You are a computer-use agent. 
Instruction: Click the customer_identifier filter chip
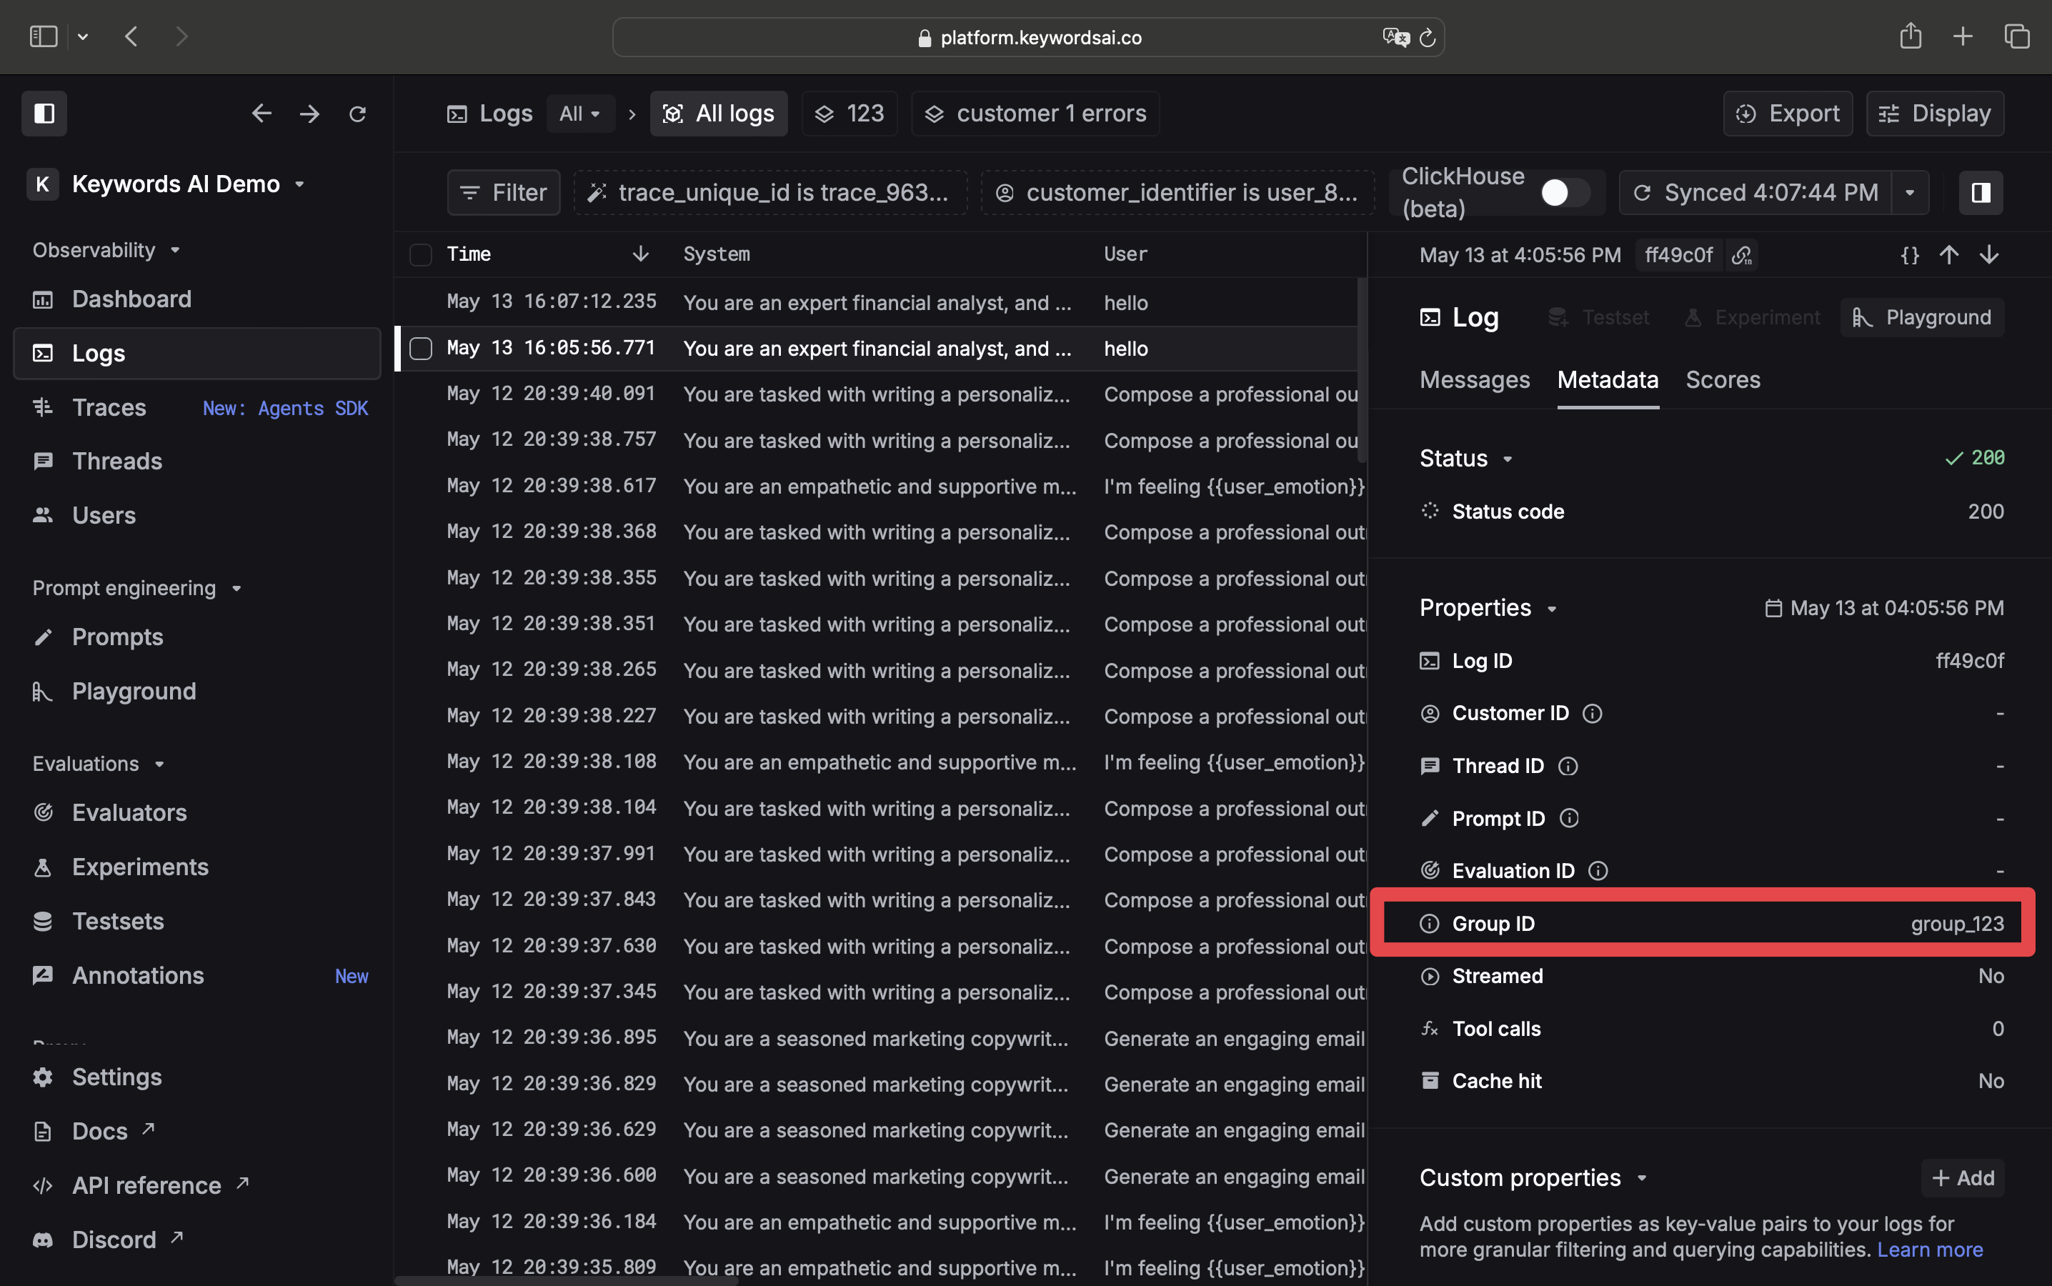[x=1177, y=192]
